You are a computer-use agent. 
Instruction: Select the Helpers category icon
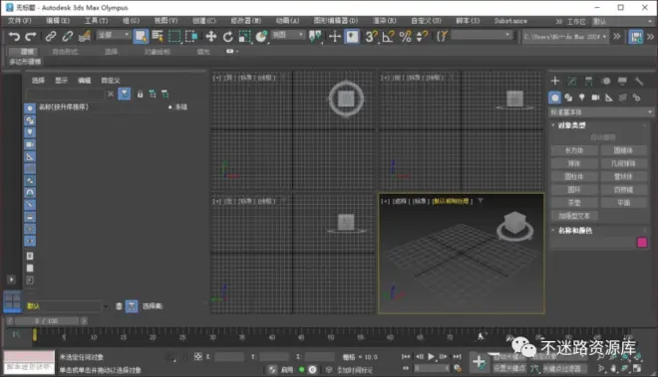(x=609, y=97)
